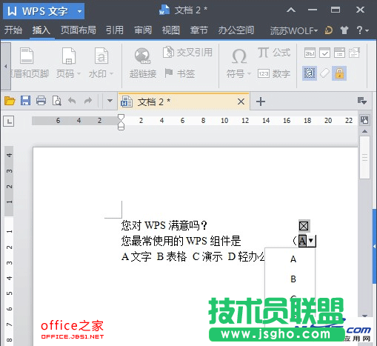
Task: Insert a drop-down form field
Action: [339, 53]
